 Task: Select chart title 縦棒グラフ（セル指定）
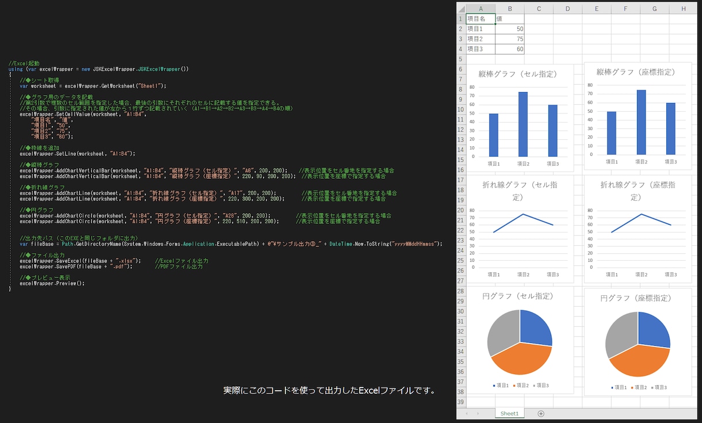pos(520,74)
